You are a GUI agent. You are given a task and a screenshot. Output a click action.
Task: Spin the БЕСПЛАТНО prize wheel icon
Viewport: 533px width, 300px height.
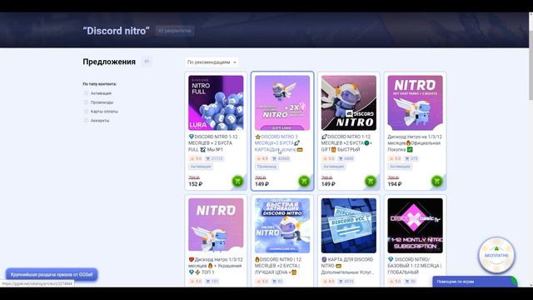click(496, 255)
